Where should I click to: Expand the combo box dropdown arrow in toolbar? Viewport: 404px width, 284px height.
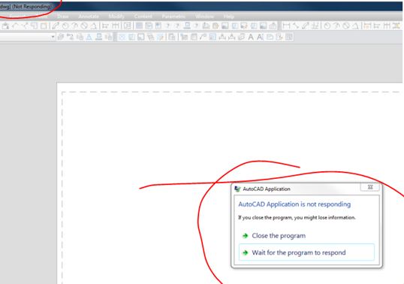click(x=53, y=37)
